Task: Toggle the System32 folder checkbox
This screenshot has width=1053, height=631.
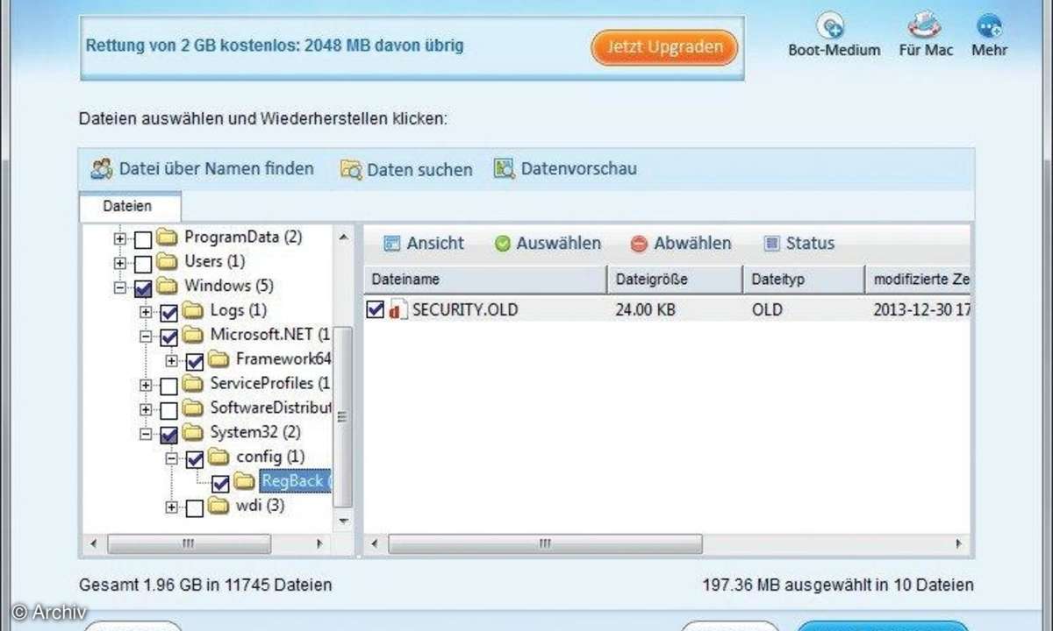Action: (169, 433)
